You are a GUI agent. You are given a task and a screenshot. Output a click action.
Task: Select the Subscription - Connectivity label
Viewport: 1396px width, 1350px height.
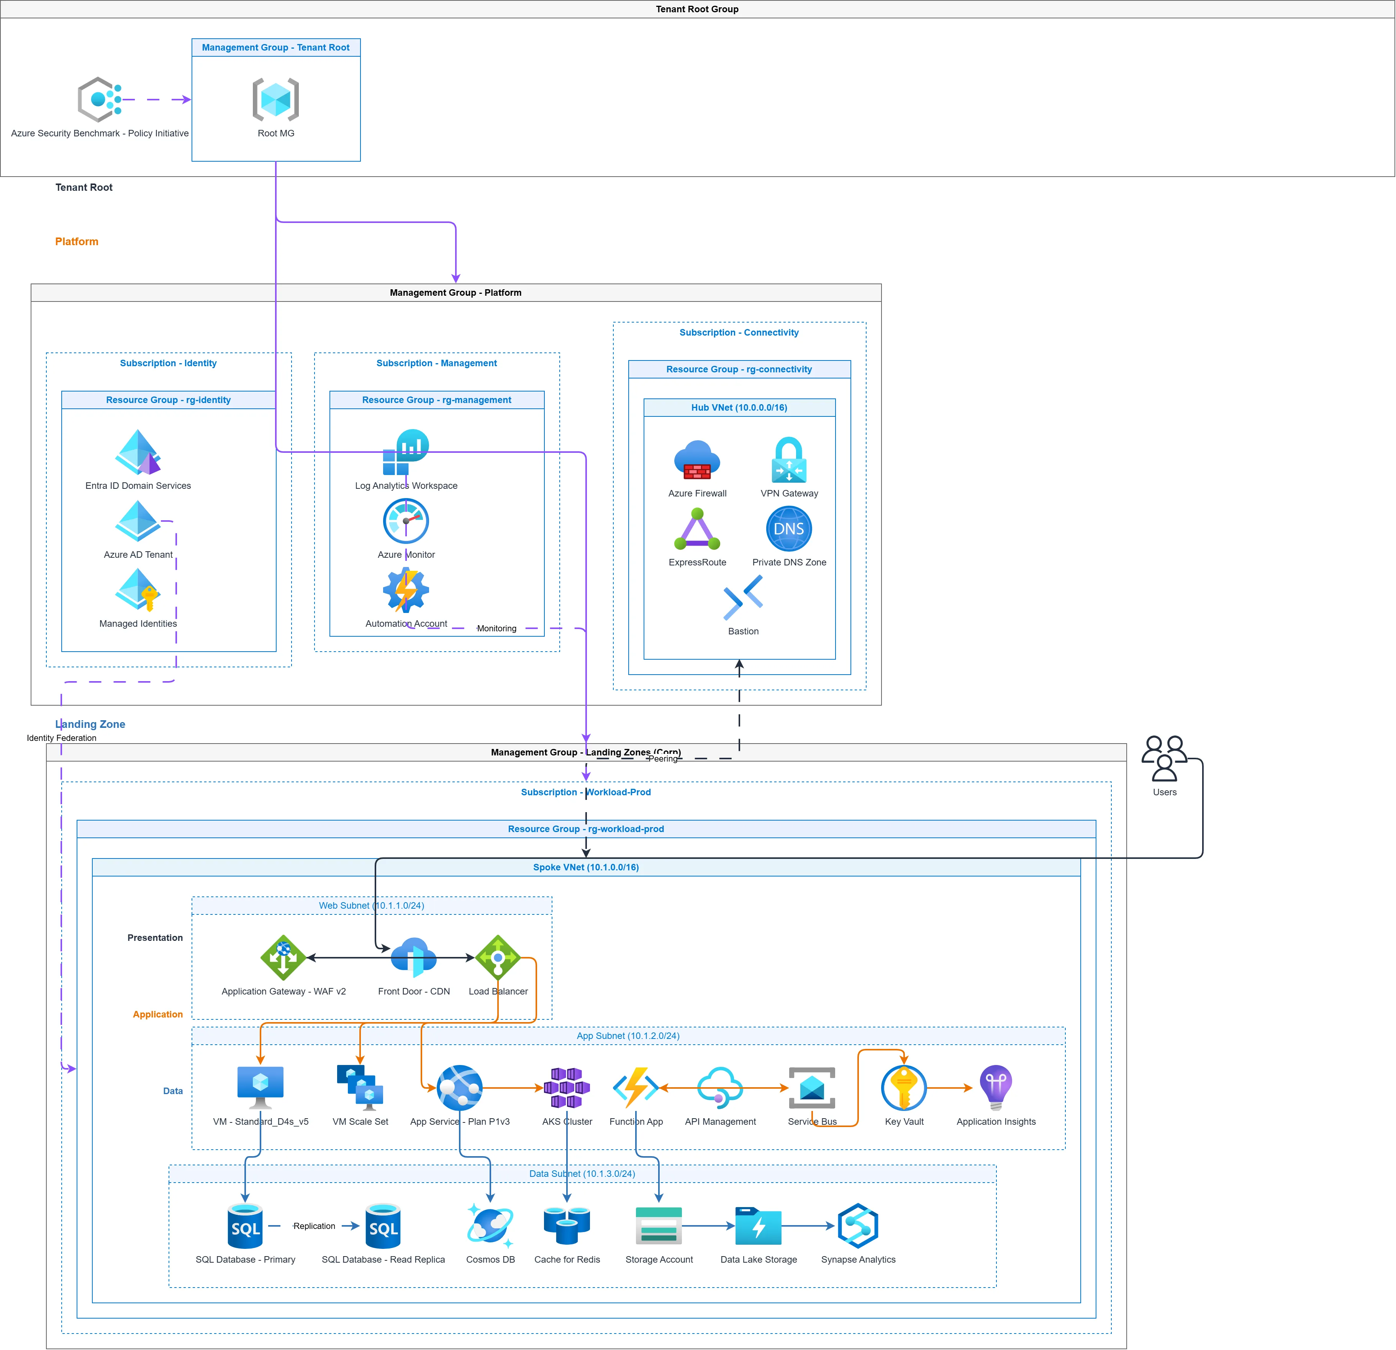739,333
